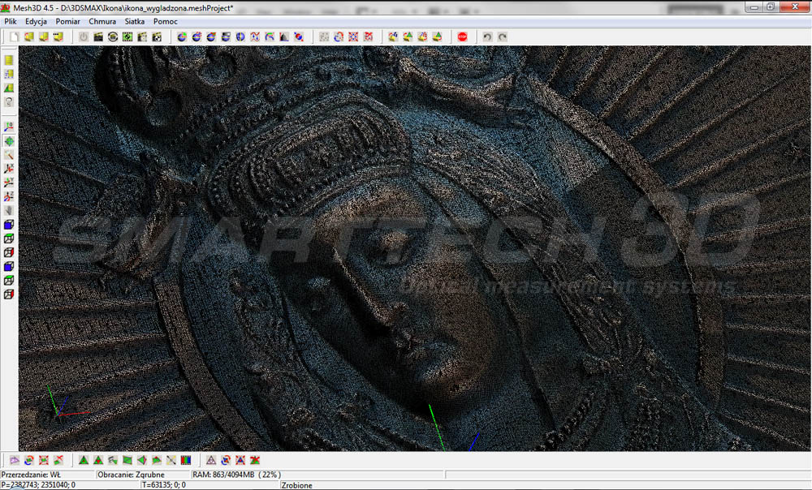Screen dimensions: 812x490
Task: Click the blank page New project icon
Action: coord(15,37)
